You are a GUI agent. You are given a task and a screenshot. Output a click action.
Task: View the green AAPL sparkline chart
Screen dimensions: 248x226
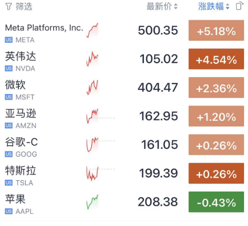[x=92, y=202]
